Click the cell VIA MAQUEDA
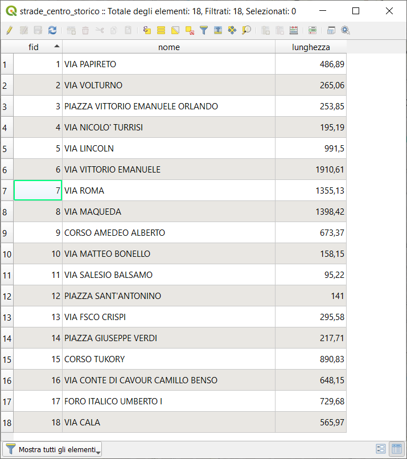The height and width of the screenshot is (459, 407). pyautogui.click(x=169, y=212)
